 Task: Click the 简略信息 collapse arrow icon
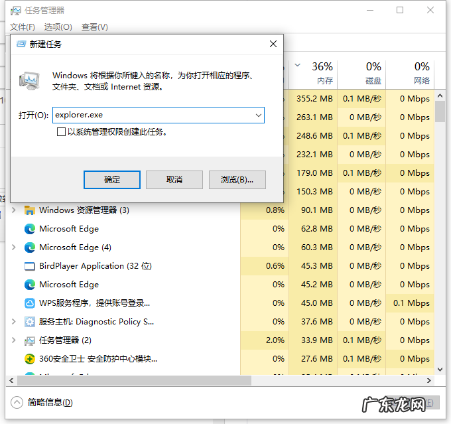tap(17, 402)
